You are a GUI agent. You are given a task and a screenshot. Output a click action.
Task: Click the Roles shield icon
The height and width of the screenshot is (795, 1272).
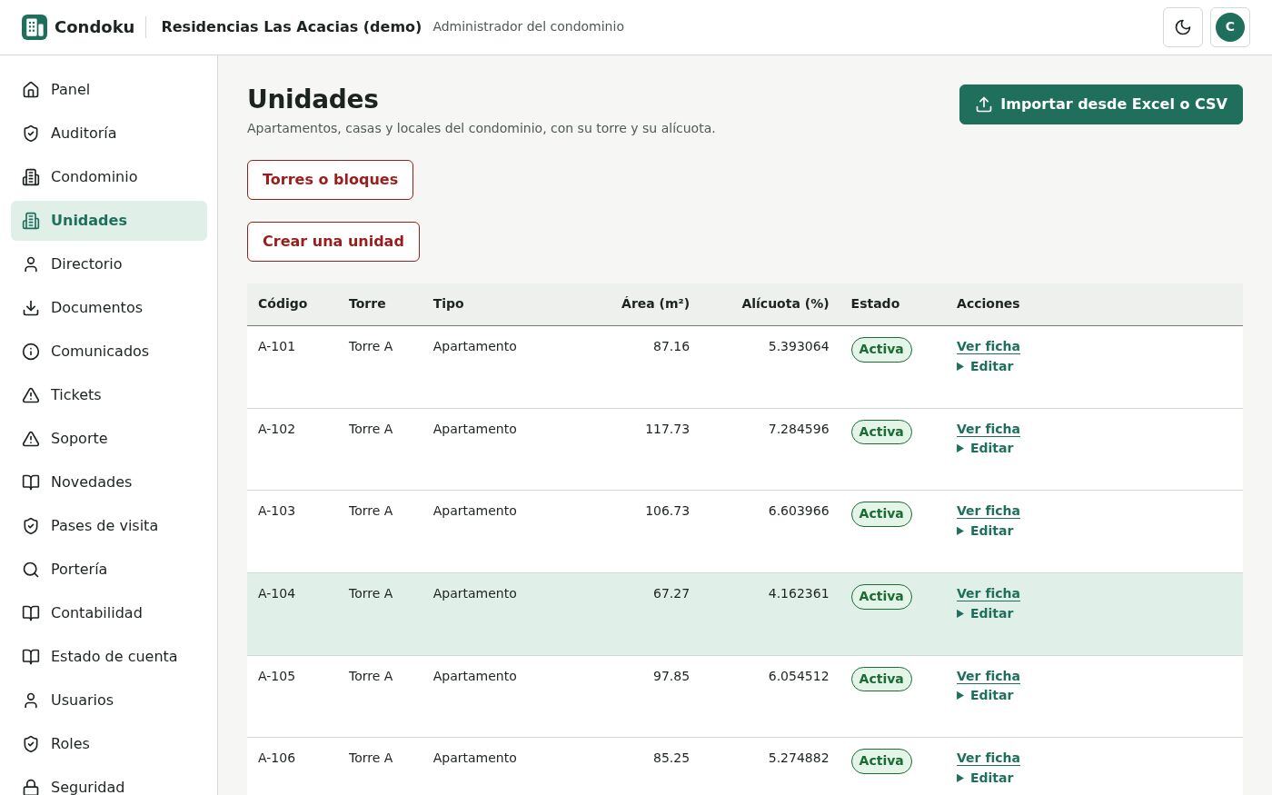(31, 744)
